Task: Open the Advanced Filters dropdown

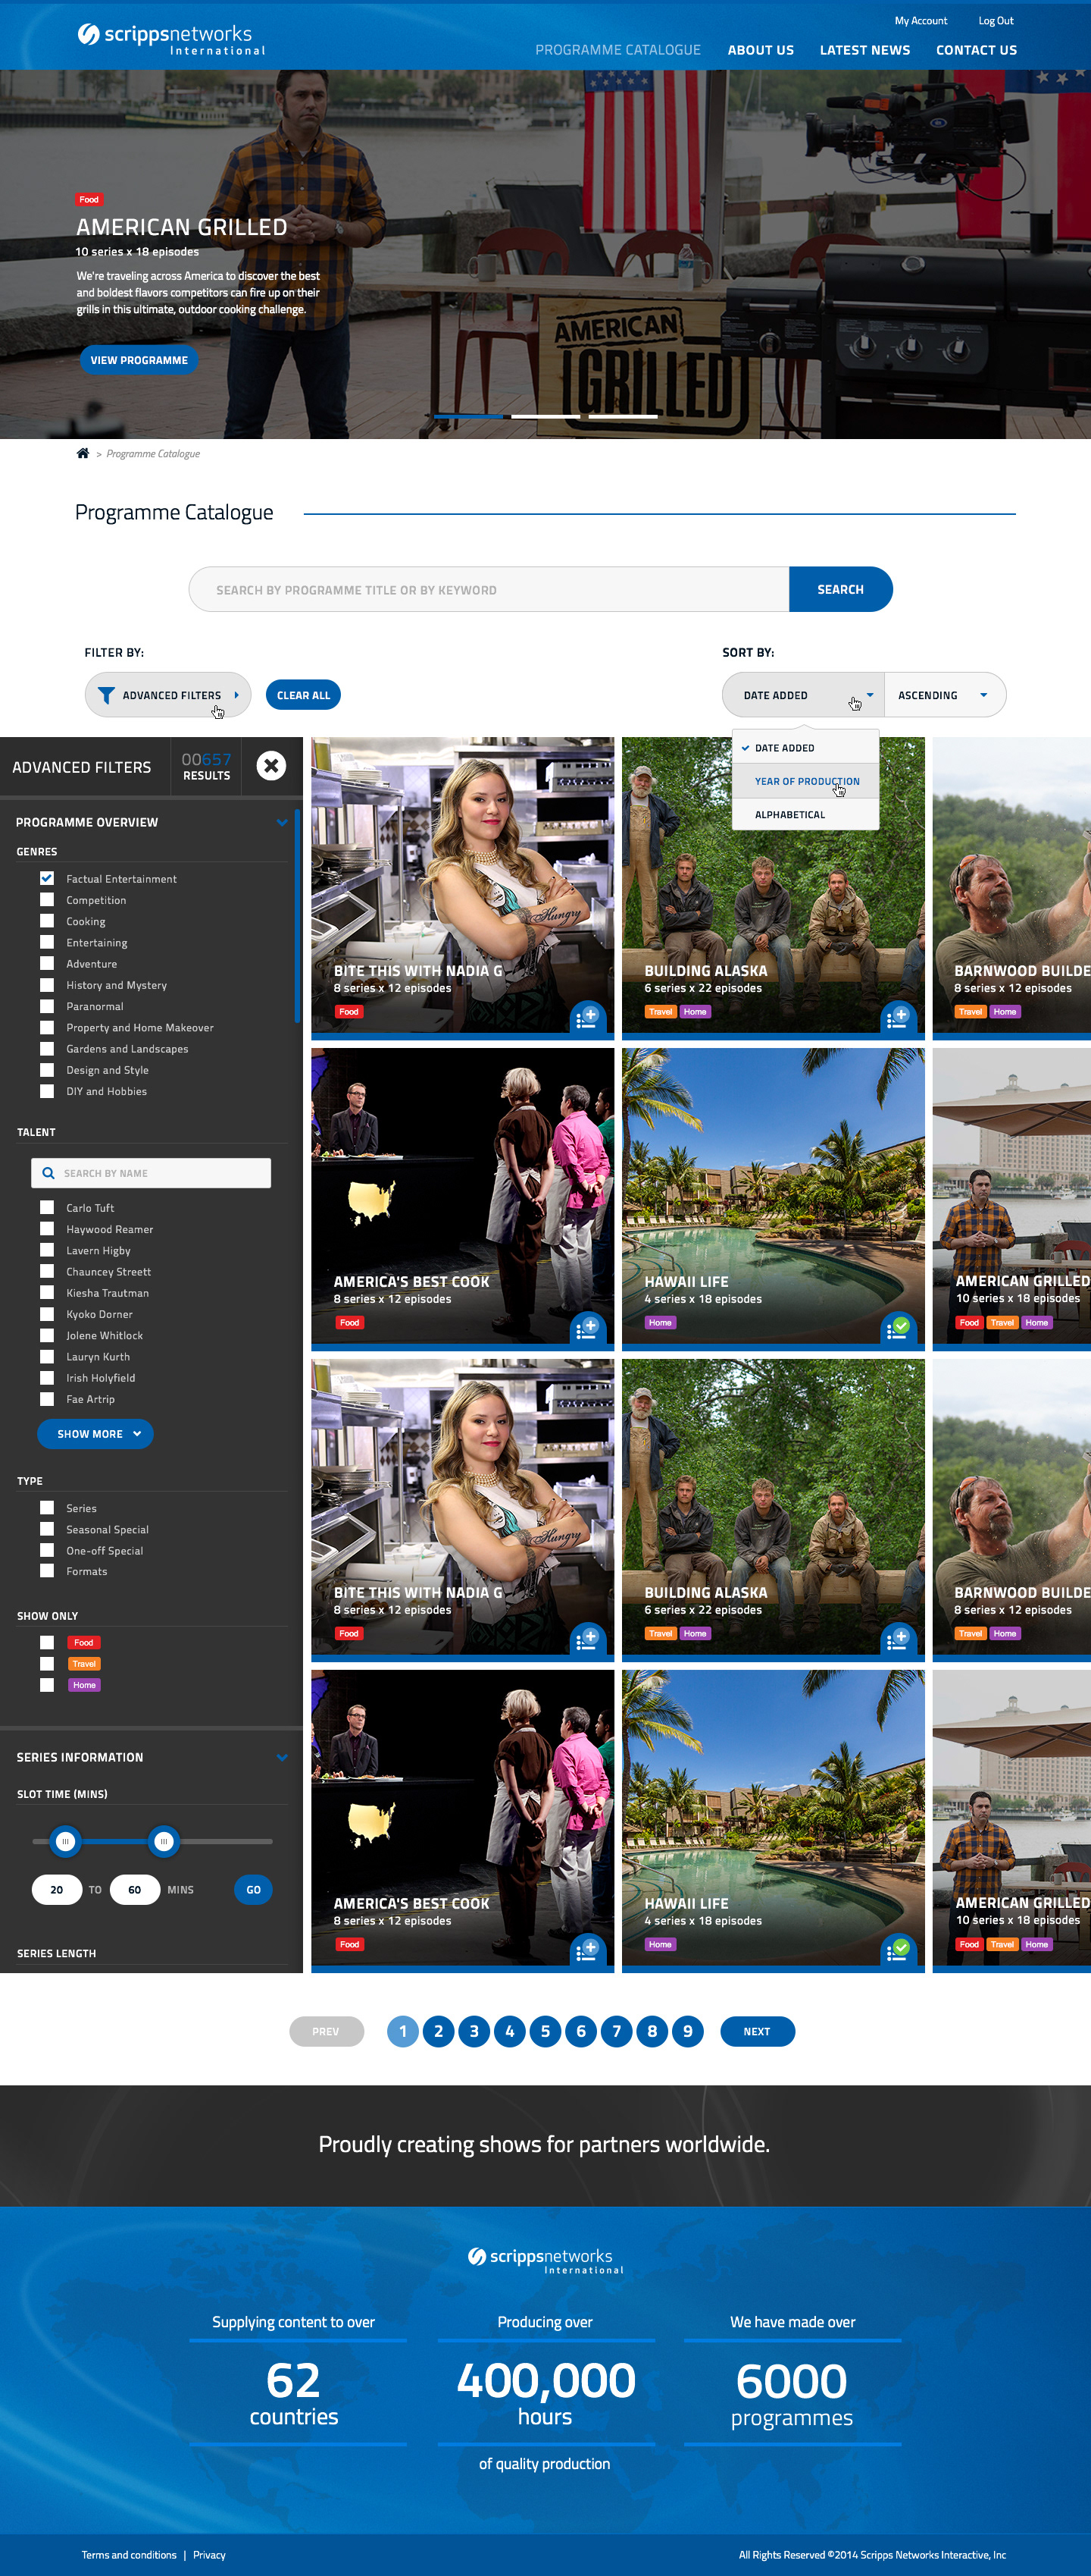Action: [x=168, y=695]
